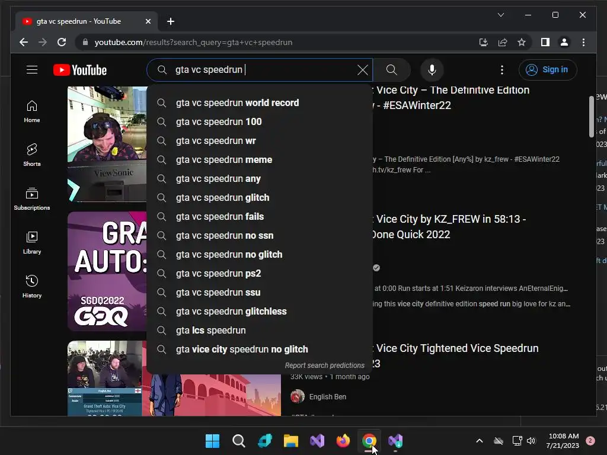
Task: Open notifications badge showing 2
Action: coord(590,441)
